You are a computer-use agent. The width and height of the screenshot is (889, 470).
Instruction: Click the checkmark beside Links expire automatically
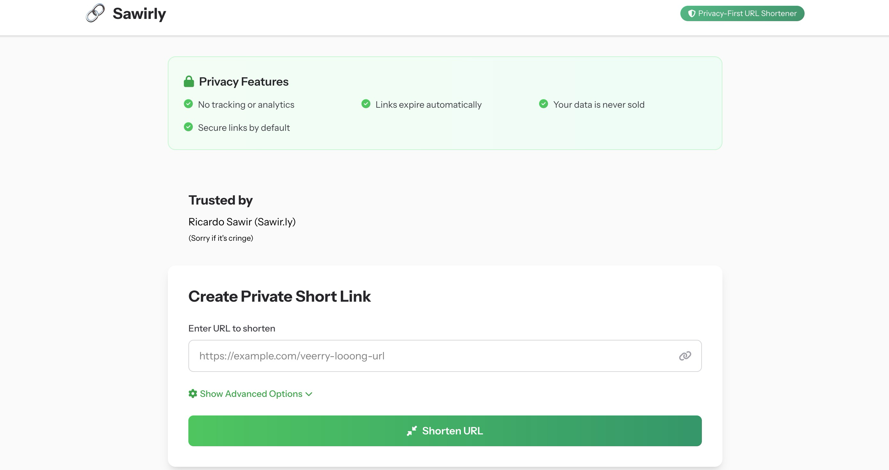366,104
